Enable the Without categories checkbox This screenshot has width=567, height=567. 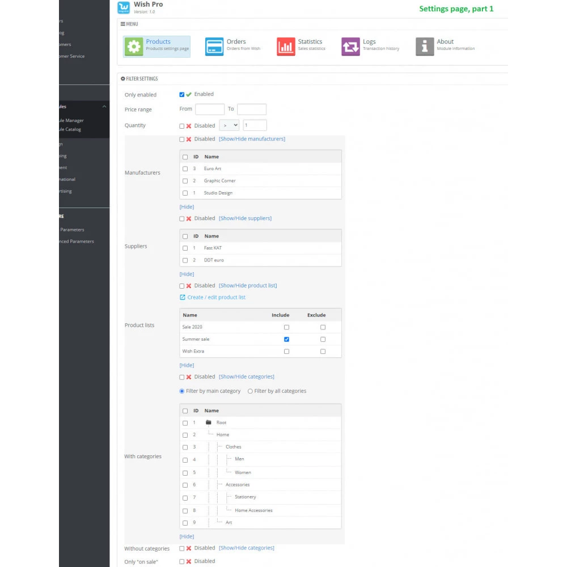182,548
